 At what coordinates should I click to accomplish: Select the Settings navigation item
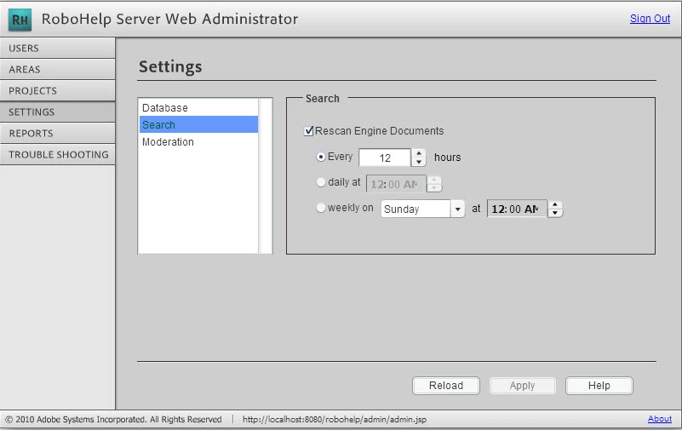click(57, 112)
